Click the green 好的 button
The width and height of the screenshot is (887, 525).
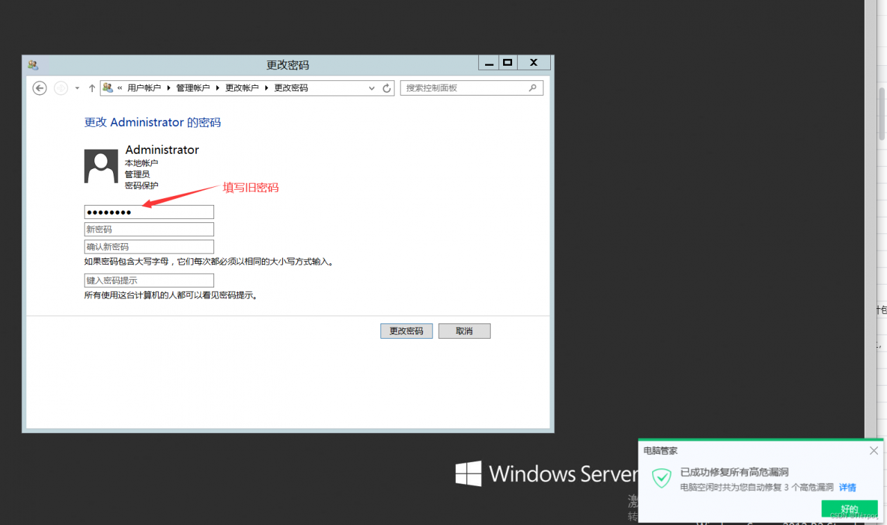(850, 508)
